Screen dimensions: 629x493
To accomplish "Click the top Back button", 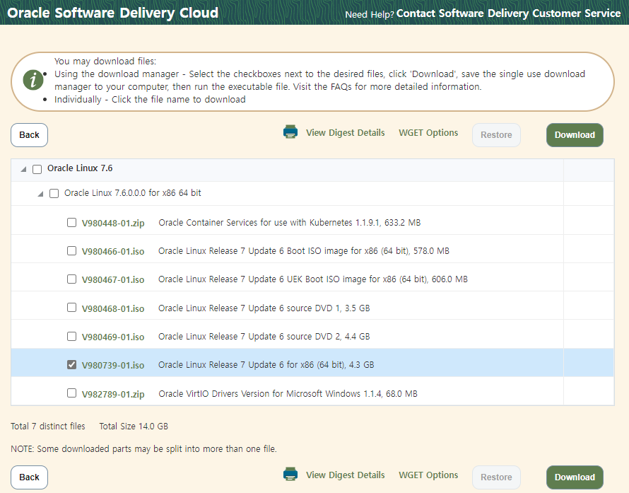I will pos(29,135).
